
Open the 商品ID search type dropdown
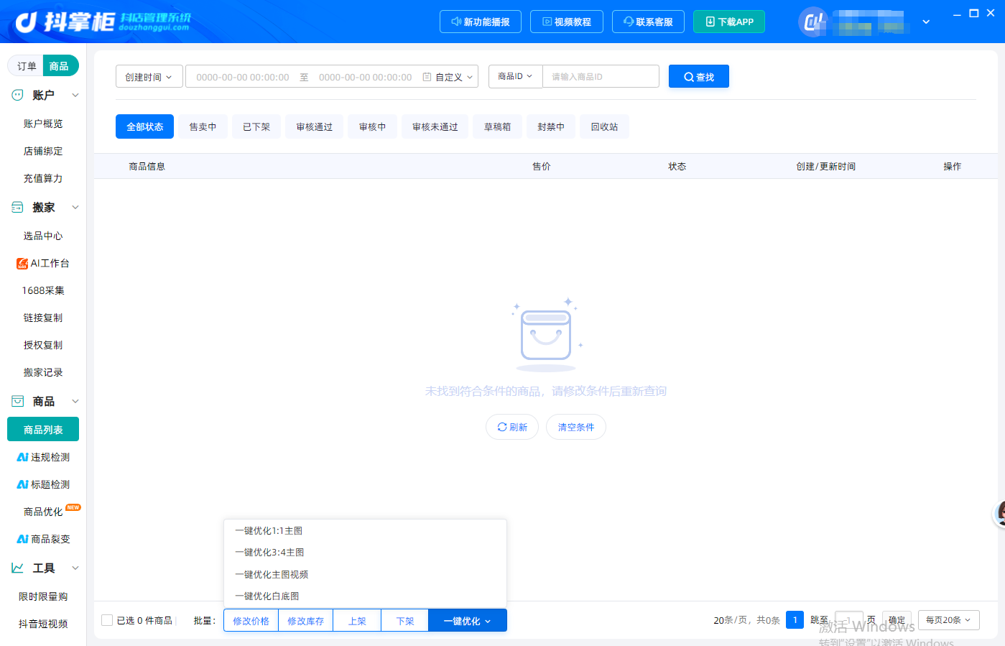516,76
